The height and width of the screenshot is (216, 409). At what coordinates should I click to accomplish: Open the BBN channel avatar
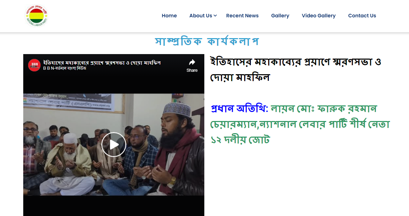pos(34,65)
